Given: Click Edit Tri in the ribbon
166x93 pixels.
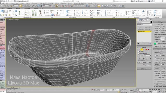Looking at the screenshot, I should [128, 12].
